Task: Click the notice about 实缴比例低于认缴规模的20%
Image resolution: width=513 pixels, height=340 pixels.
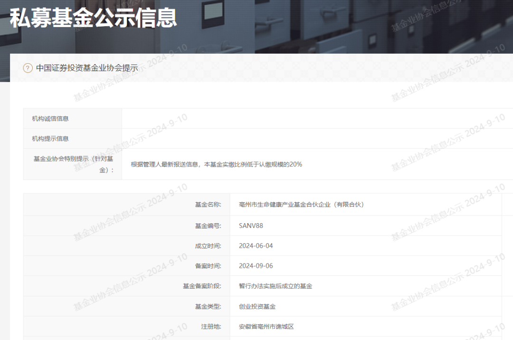Action: (216, 164)
